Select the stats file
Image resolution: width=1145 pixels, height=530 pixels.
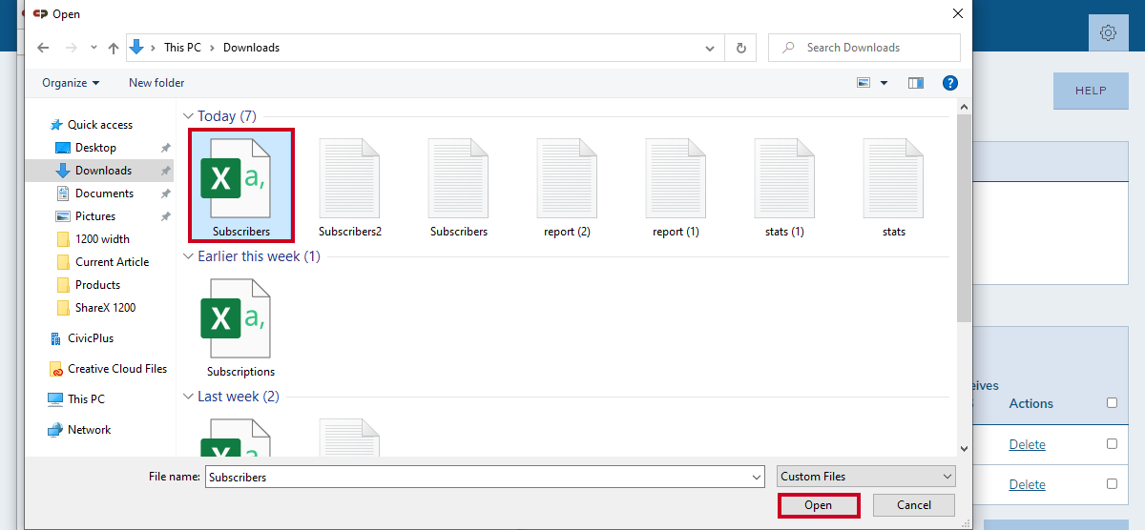point(894,188)
